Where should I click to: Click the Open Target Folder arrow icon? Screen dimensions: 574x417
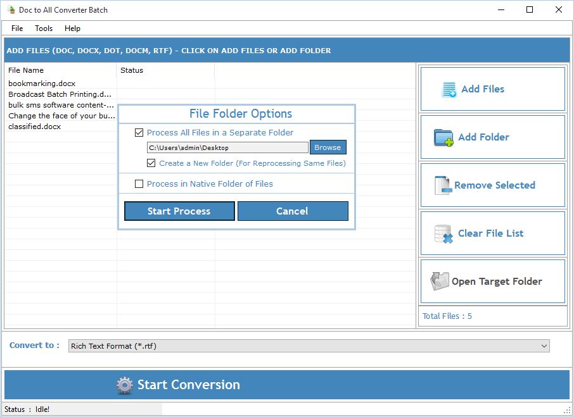[x=440, y=281]
